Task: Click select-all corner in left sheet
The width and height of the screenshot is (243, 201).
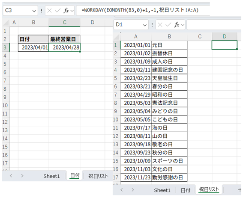Action: pos(6,23)
